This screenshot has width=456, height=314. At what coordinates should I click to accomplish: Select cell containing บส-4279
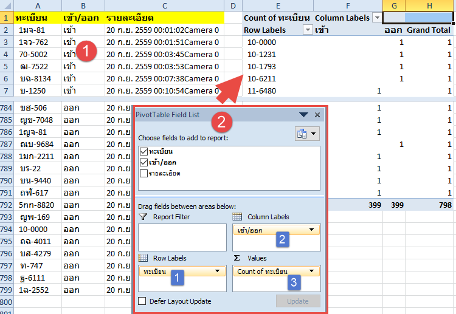click(38, 253)
